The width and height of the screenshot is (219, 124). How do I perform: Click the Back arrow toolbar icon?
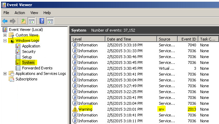pos(5,21)
